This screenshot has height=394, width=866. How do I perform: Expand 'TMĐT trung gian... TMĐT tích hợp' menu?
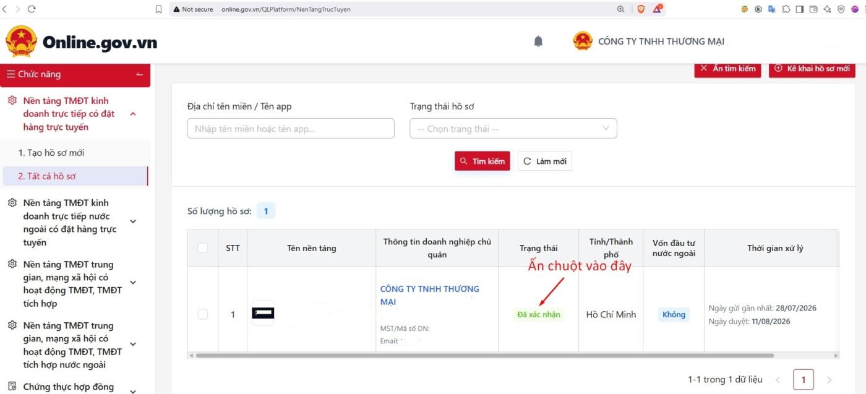(x=132, y=283)
